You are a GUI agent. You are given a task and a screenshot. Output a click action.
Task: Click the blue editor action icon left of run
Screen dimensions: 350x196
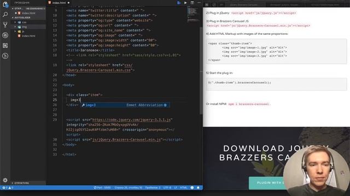[x=179, y=3]
